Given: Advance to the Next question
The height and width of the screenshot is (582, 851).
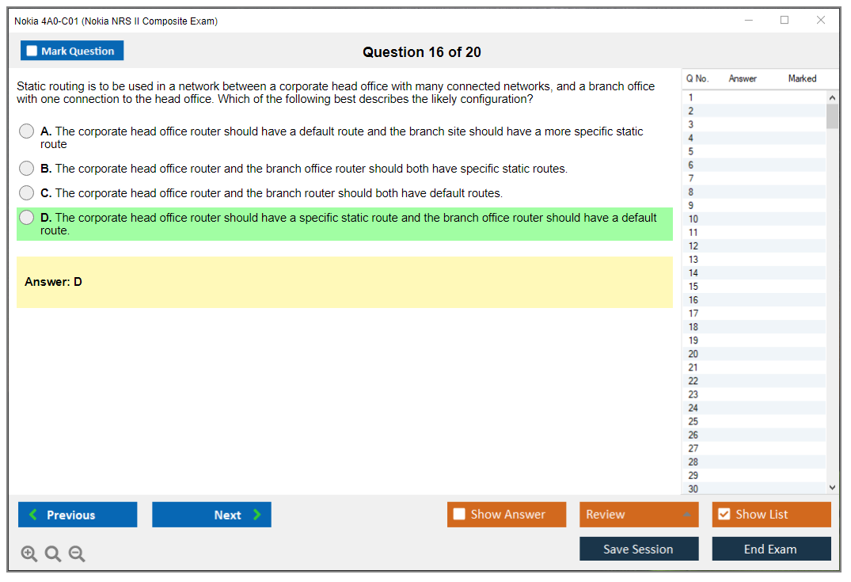Looking at the screenshot, I should click(x=211, y=515).
